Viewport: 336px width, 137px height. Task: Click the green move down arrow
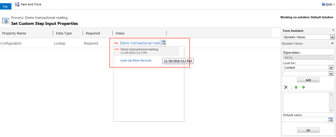tap(303, 87)
